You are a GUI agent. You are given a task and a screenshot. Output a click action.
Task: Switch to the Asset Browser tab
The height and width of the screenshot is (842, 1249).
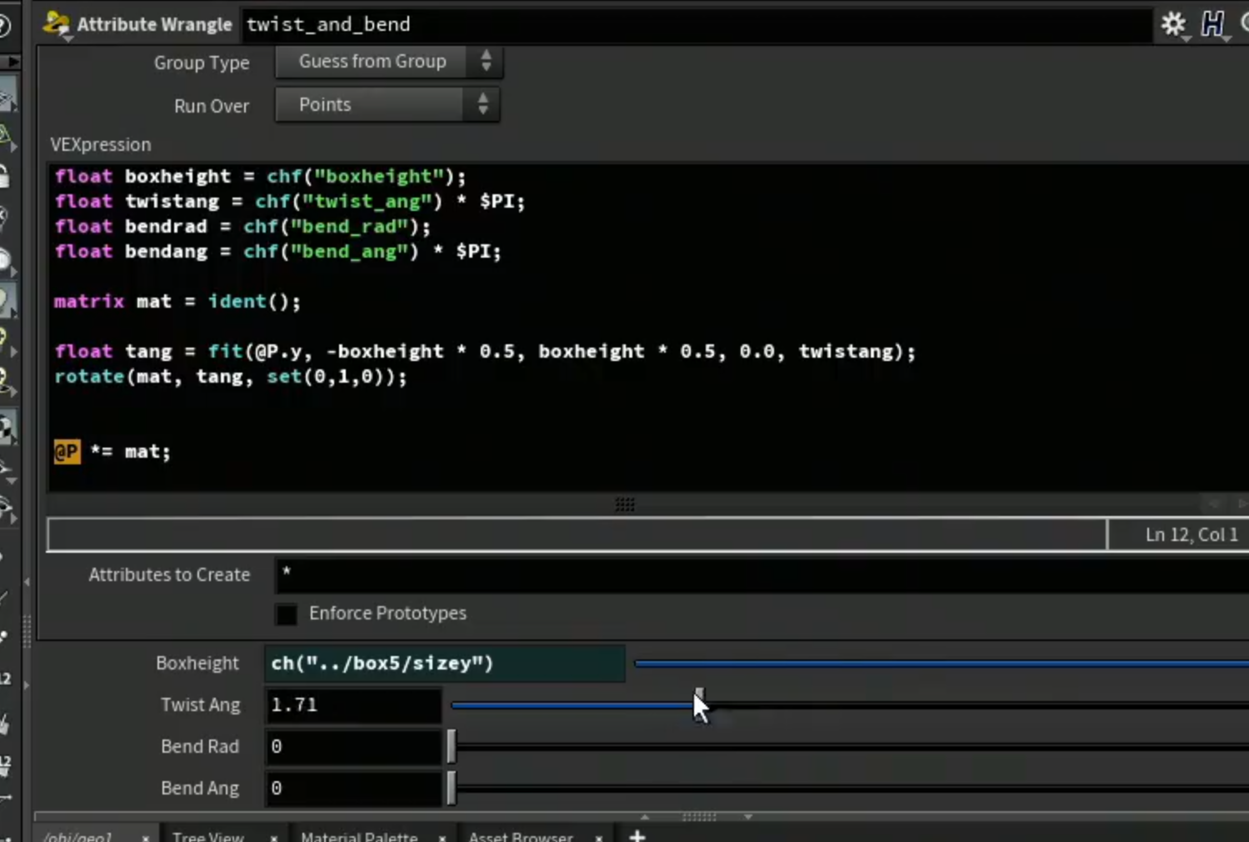(521, 836)
